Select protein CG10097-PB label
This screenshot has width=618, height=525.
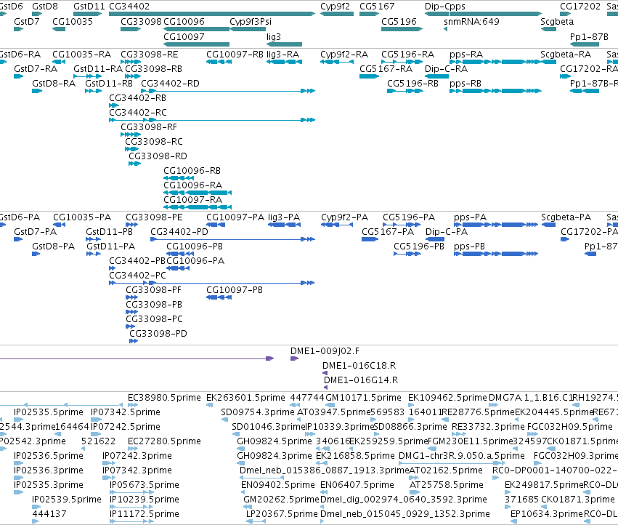point(235,289)
